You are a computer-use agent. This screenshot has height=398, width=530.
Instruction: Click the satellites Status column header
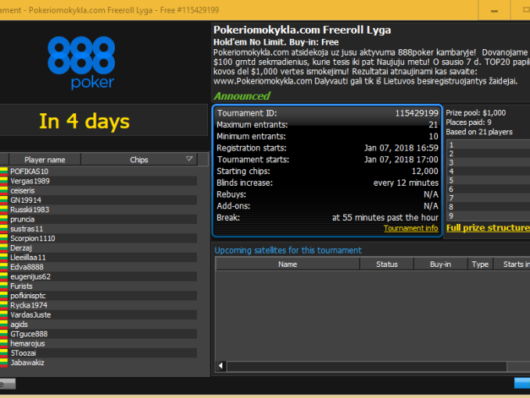point(386,265)
